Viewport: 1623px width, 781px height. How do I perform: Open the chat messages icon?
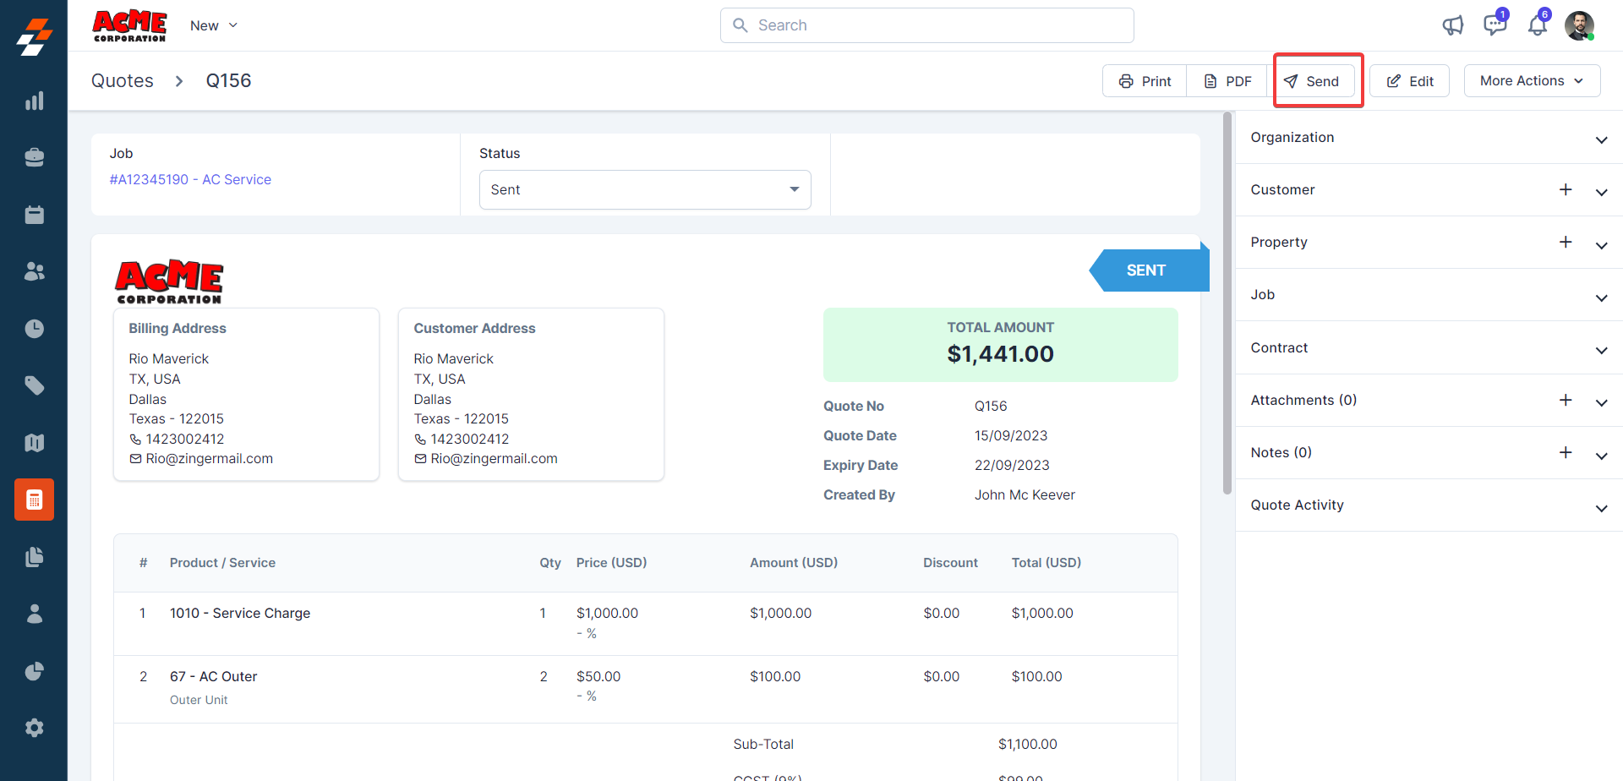[1495, 25]
